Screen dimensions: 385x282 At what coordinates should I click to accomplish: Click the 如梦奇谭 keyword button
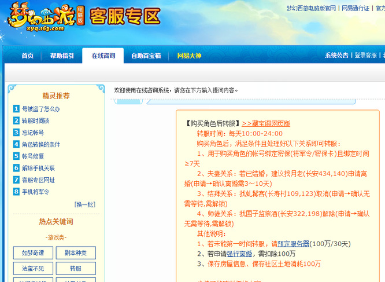click(x=33, y=252)
